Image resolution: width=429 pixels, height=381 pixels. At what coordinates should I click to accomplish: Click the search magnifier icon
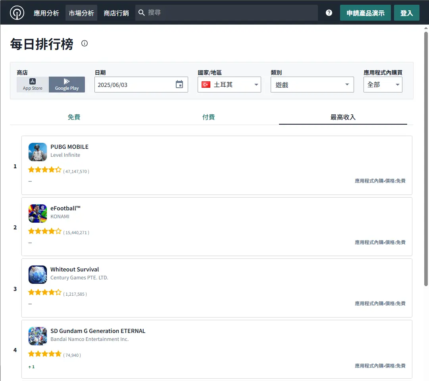141,13
